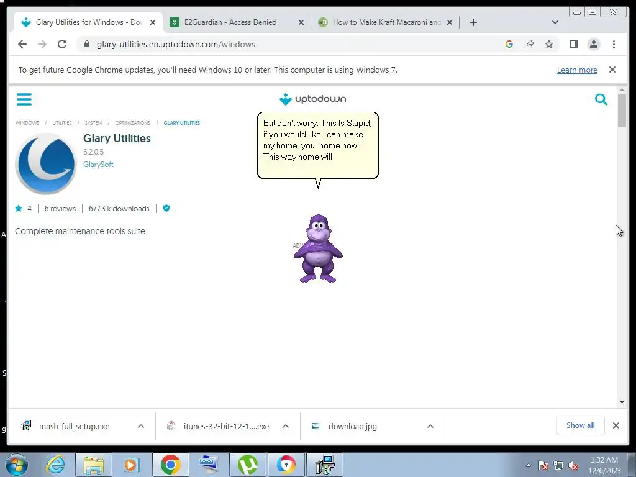
Task: Click 677.3 k downloads text
Action: click(119, 209)
